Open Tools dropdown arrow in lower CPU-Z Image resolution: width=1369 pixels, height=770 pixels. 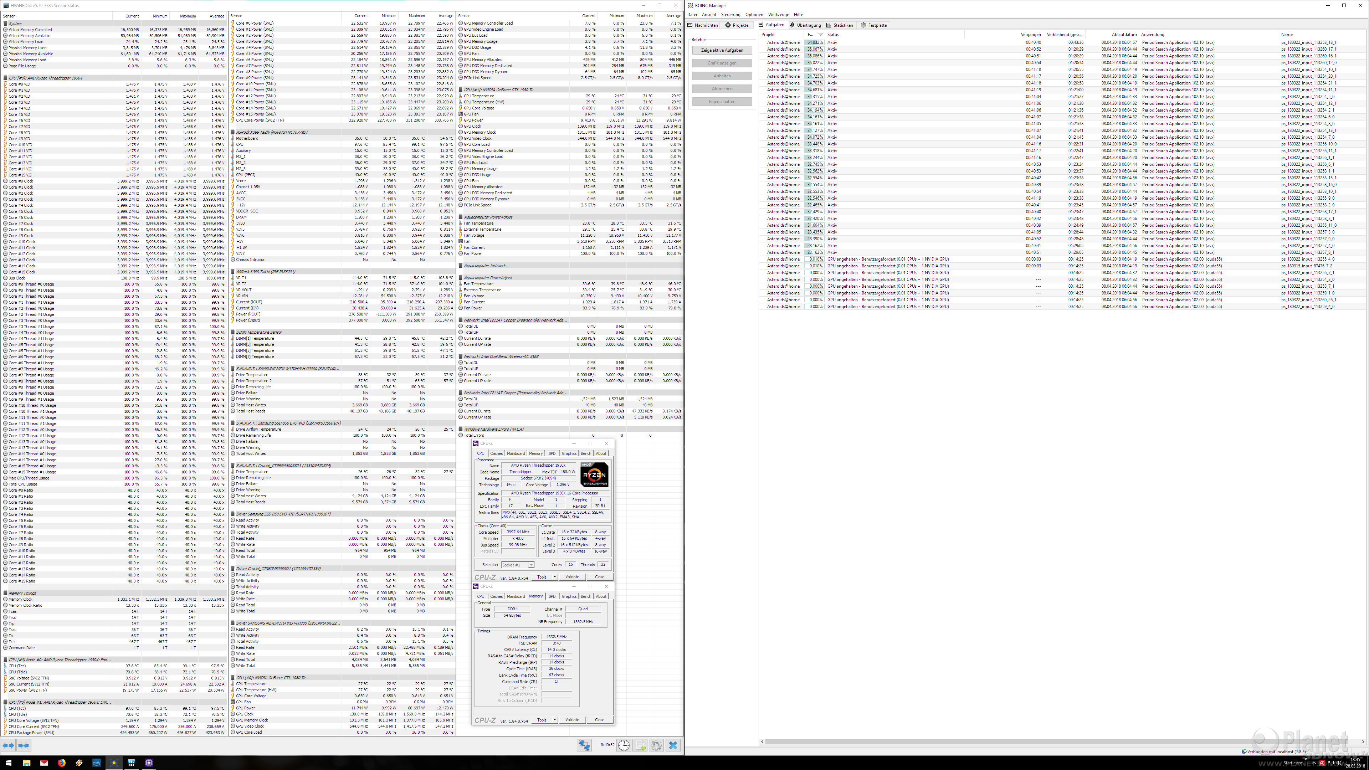[x=555, y=719]
